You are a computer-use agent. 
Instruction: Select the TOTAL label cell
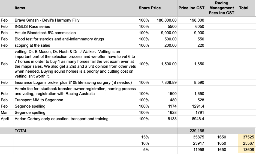pyautogui.click(x=76, y=131)
